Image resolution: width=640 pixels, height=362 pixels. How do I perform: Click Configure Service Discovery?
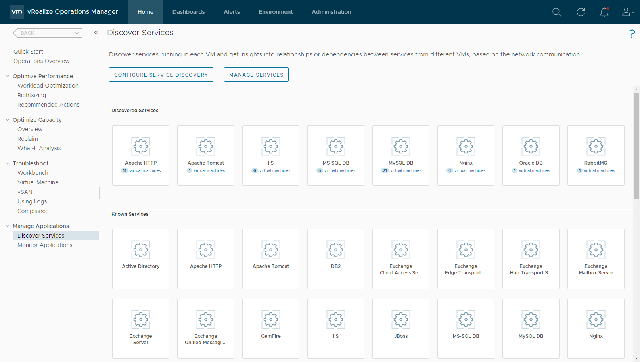coord(161,75)
